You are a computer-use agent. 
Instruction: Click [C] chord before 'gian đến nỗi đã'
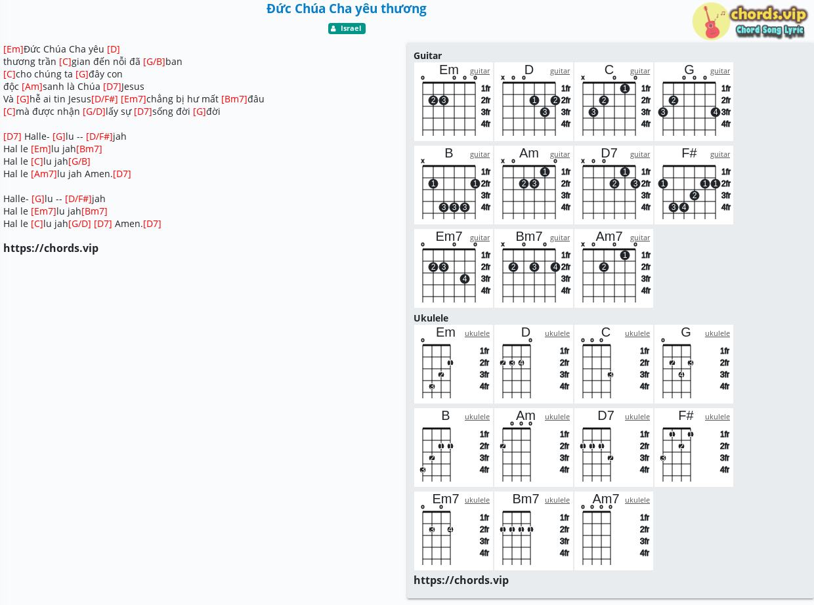[x=65, y=62]
